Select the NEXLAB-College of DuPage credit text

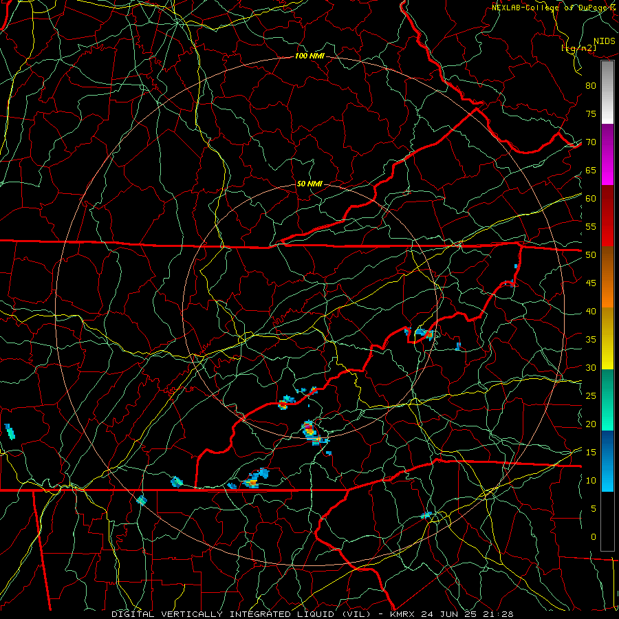[x=555, y=8]
